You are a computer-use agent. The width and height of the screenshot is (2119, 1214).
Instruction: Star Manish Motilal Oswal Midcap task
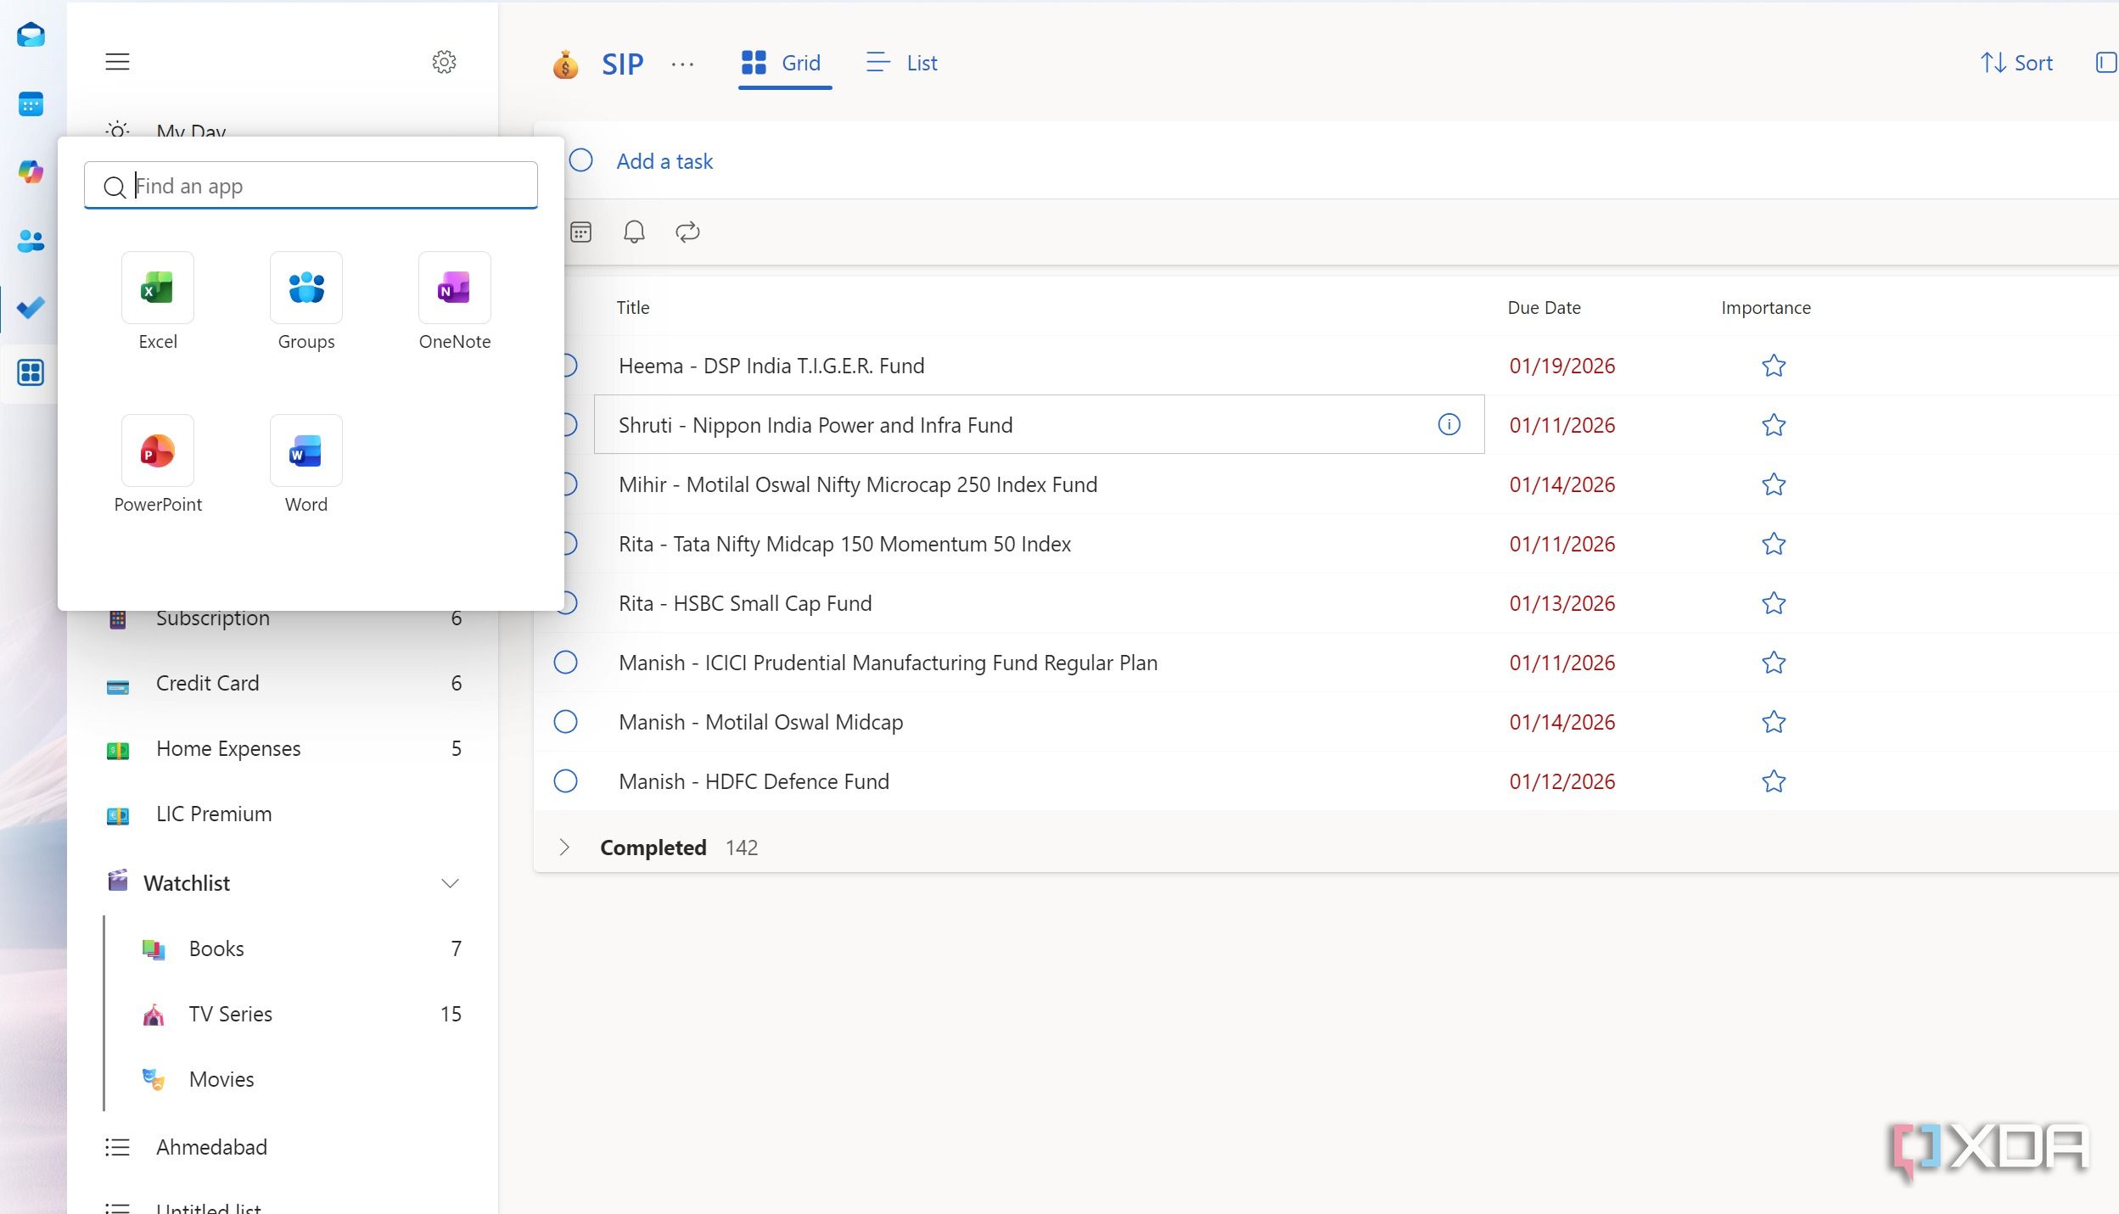click(1774, 722)
